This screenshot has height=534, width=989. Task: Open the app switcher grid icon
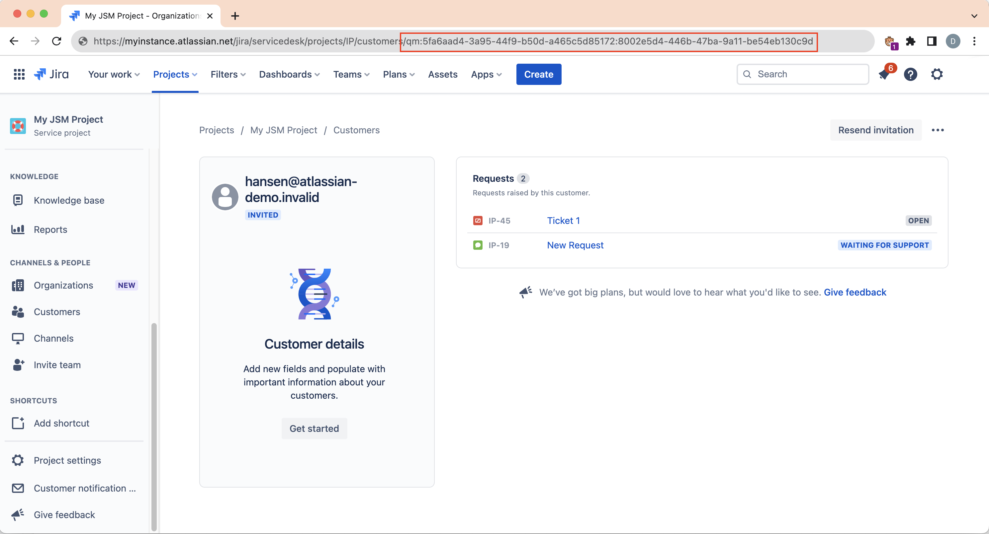click(x=19, y=74)
